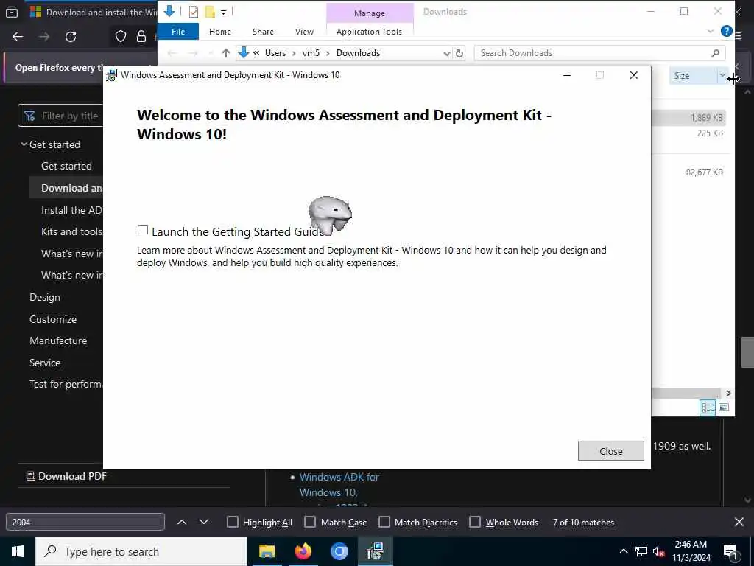Collapse the Explorer ribbon with the chevron
Viewport: 754px width, 566px height.
tap(711, 31)
